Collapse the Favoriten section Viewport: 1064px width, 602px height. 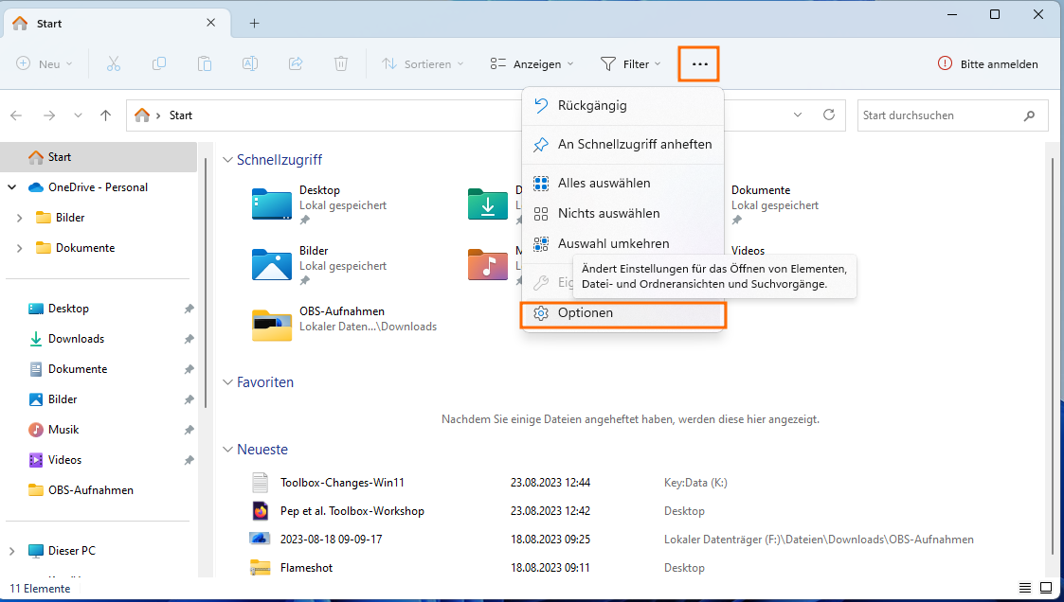point(228,382)
